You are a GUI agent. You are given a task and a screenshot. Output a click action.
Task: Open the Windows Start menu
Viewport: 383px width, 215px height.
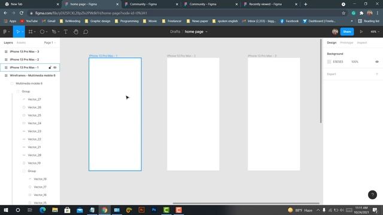tap(6, 210)
